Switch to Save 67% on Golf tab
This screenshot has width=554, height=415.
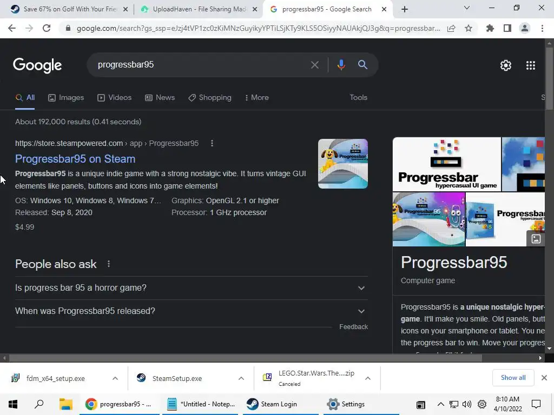coord(70,9)
